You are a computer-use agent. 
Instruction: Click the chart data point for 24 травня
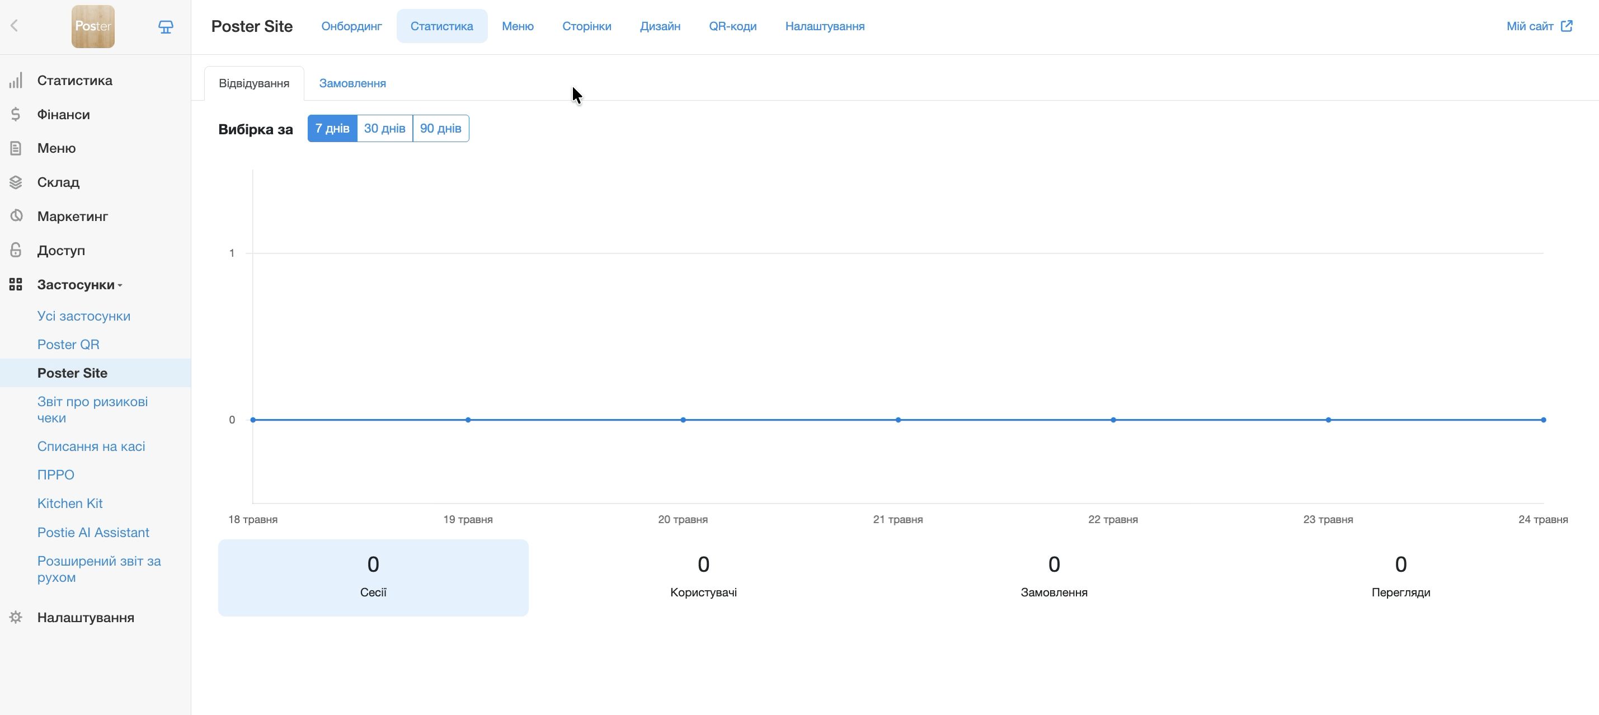tap(1543, 420)
